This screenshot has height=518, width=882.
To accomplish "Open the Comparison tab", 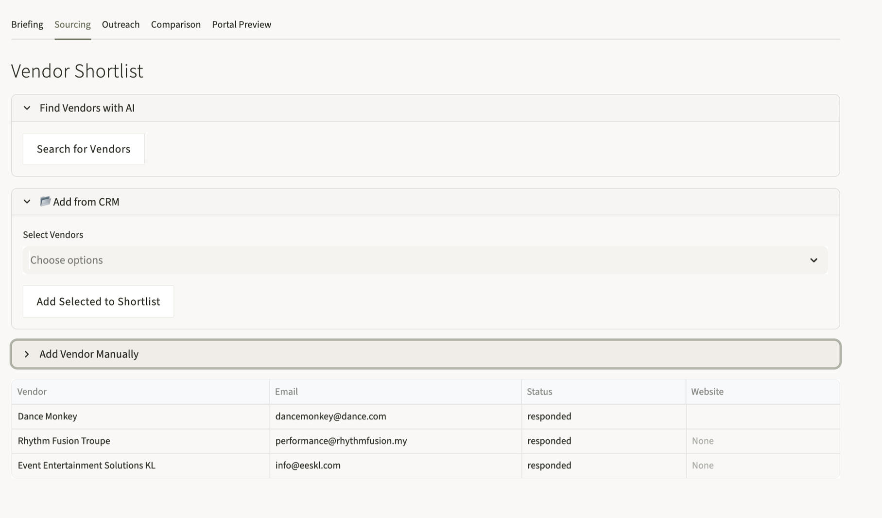I will (x=175, y=24).
